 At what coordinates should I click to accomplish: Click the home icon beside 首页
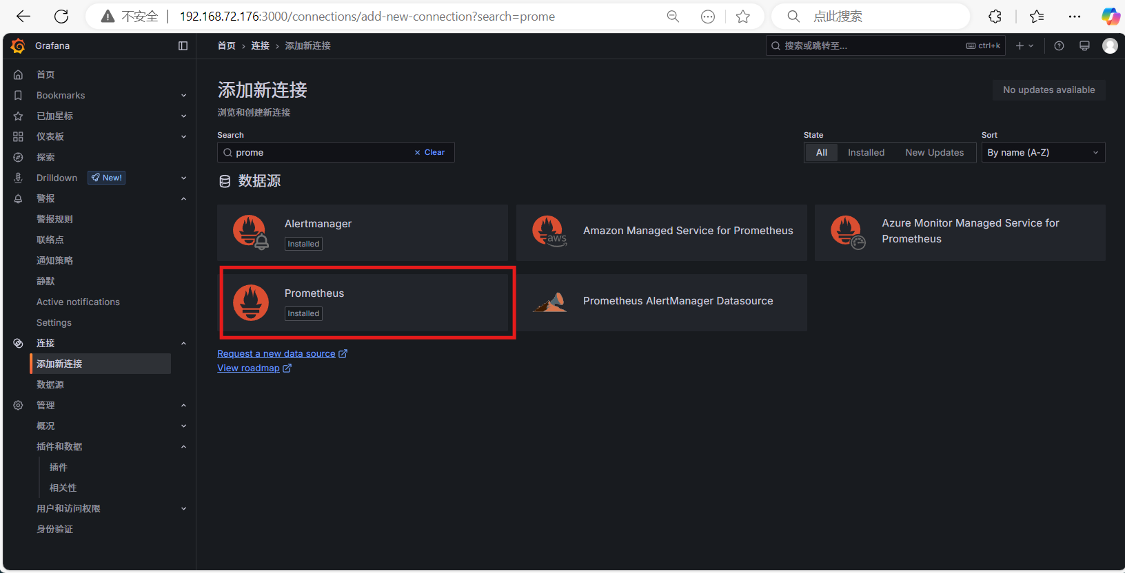(19, 74)
